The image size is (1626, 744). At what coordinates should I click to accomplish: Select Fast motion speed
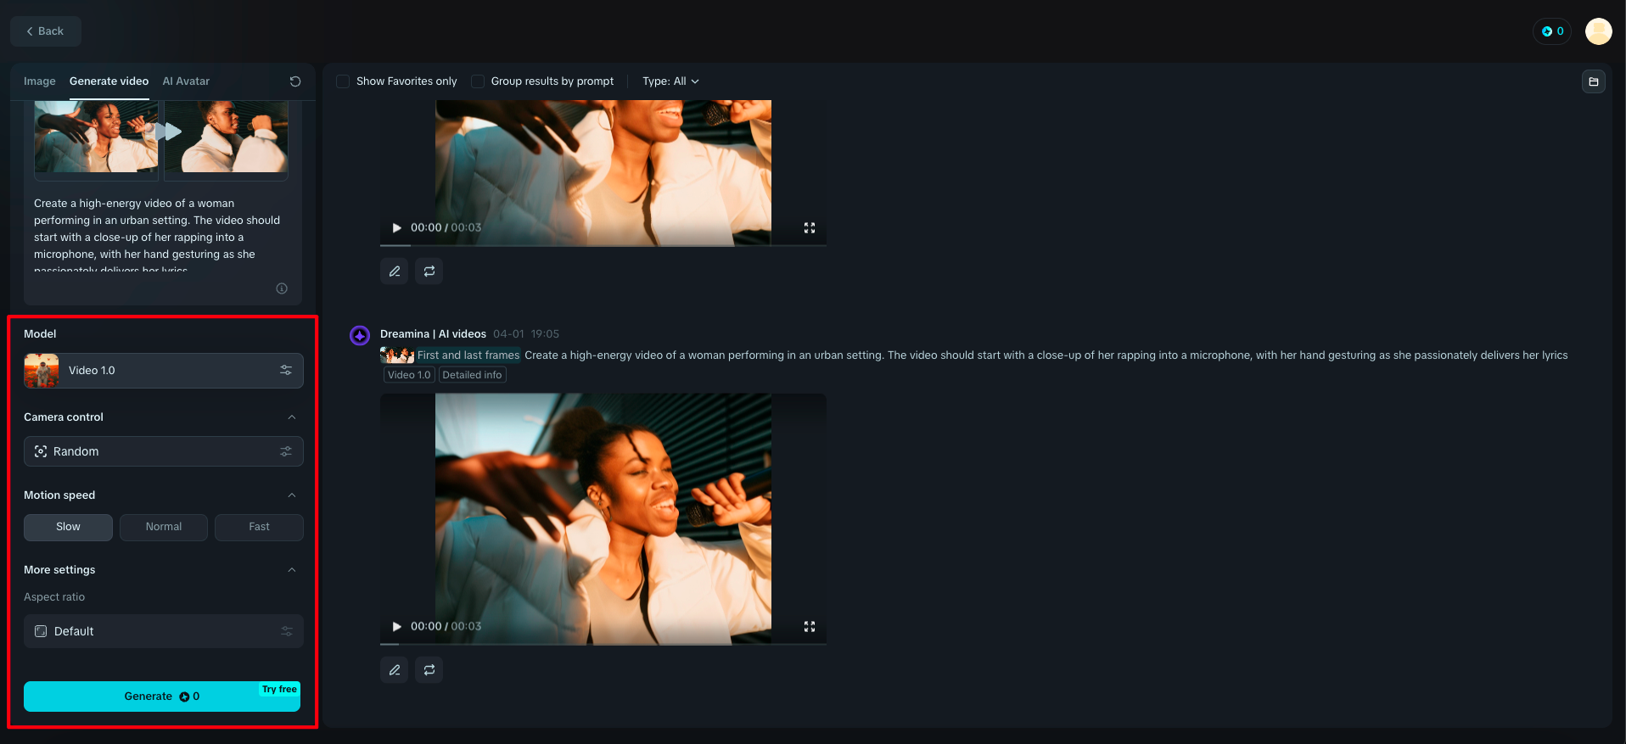tap(259, 527)
